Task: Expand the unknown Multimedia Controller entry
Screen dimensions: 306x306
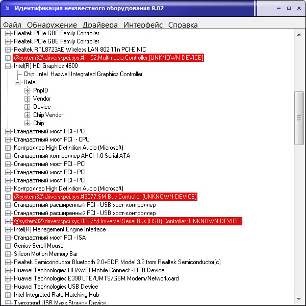Action: 8,58
